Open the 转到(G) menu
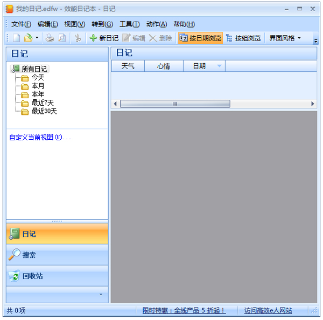The height and width of the screenshot is (320, 323). 102,24
